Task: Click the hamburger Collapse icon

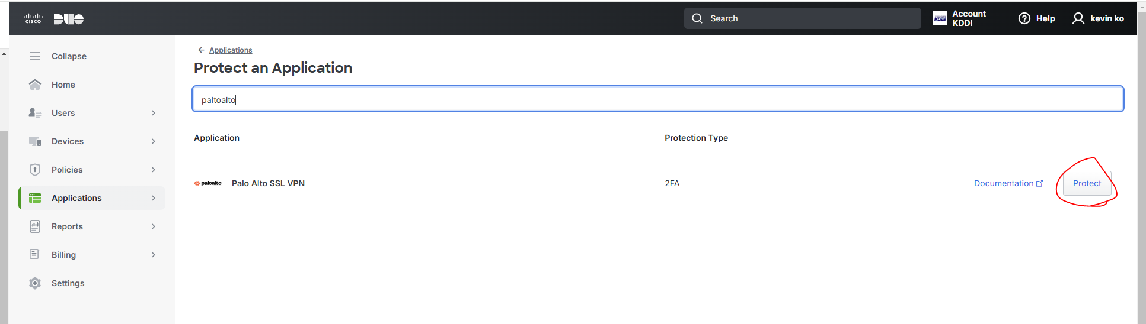Action: click(35, 56)
